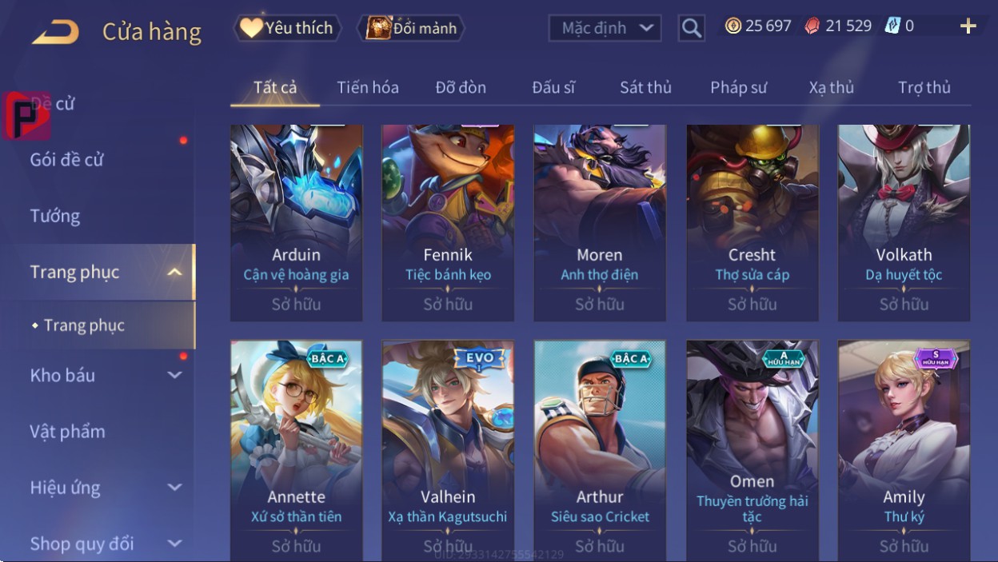This screenshot has height=562, width=998.
Task: Open Yêu thích heart favorites
Action: (287, 28)
